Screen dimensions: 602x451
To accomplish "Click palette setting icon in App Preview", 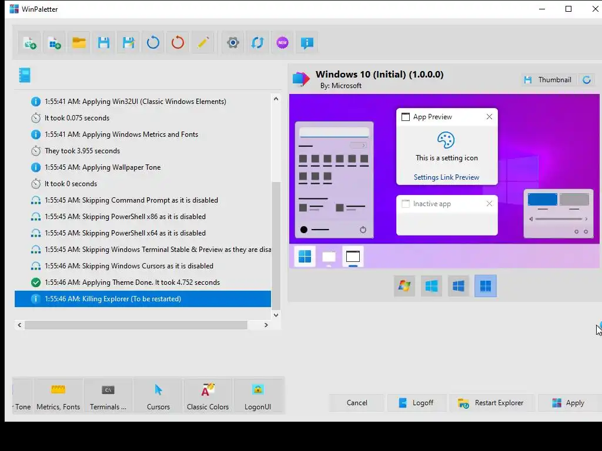I will coord(446,140).
